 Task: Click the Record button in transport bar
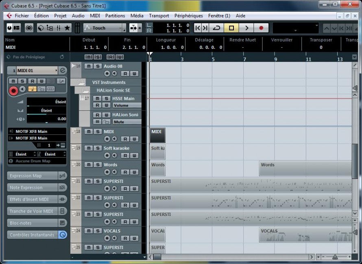tap(261, 28)
